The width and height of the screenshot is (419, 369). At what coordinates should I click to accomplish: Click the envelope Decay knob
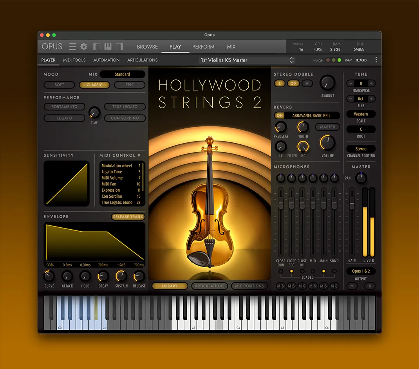pyautogui.click(x=103, y=276)
